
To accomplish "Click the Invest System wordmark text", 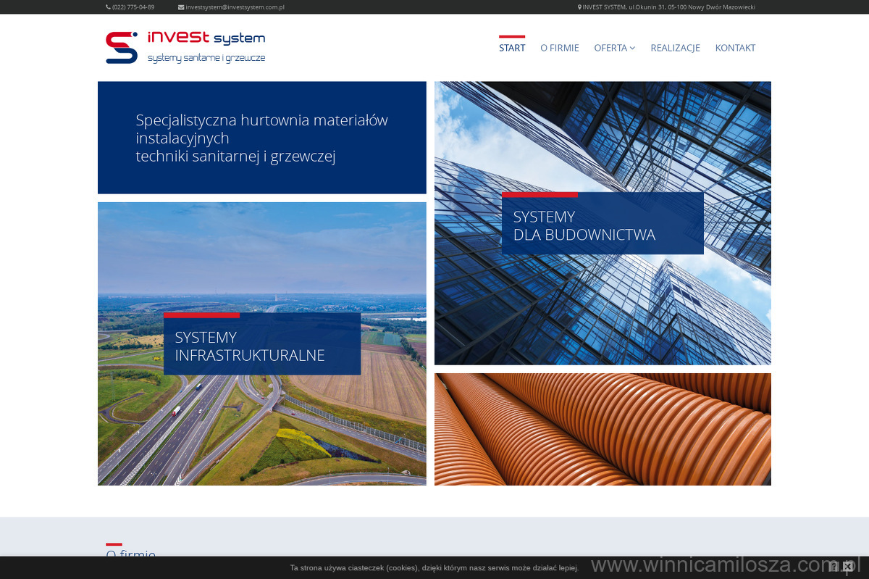I will coord(206,38).
